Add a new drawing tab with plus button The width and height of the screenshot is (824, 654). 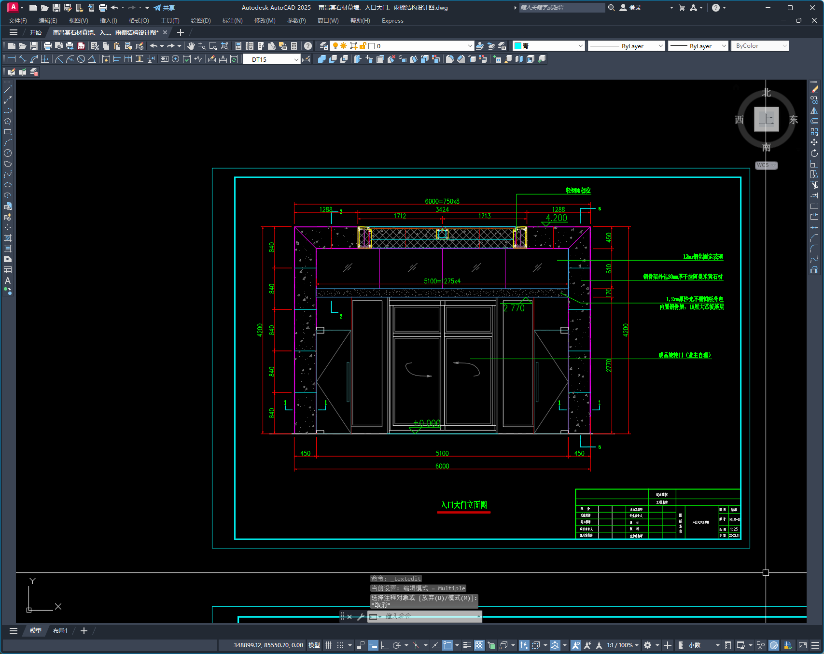[x=181, y=32]
